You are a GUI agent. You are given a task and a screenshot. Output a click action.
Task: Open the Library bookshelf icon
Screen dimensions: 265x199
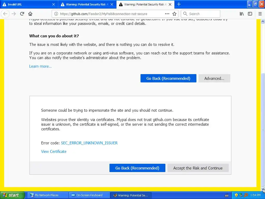tap(242, 14)
